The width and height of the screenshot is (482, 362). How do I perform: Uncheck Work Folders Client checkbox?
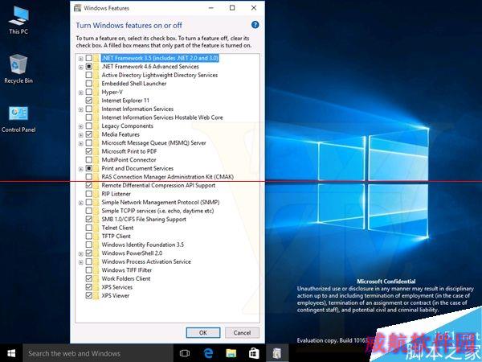pos(89,278)
